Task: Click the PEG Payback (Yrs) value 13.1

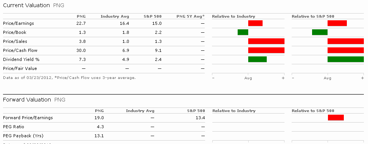Action: 100,136
